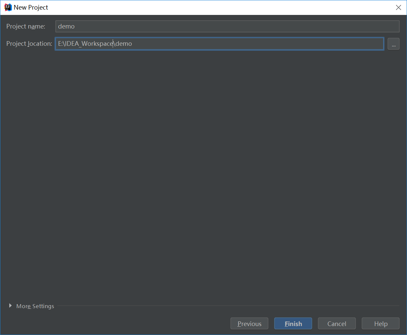Viewport: 407px width, 335px height.
Task: Expand the More Settings section
Action: (x=10, y=306)
